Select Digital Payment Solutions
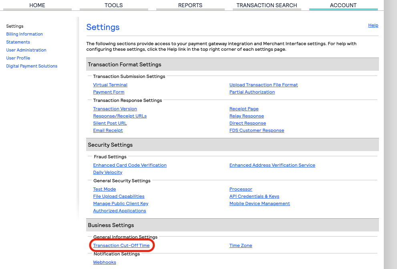 click(32, 66)
